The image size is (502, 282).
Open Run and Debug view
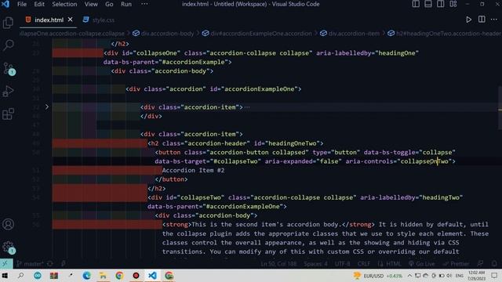coord(8,91)
